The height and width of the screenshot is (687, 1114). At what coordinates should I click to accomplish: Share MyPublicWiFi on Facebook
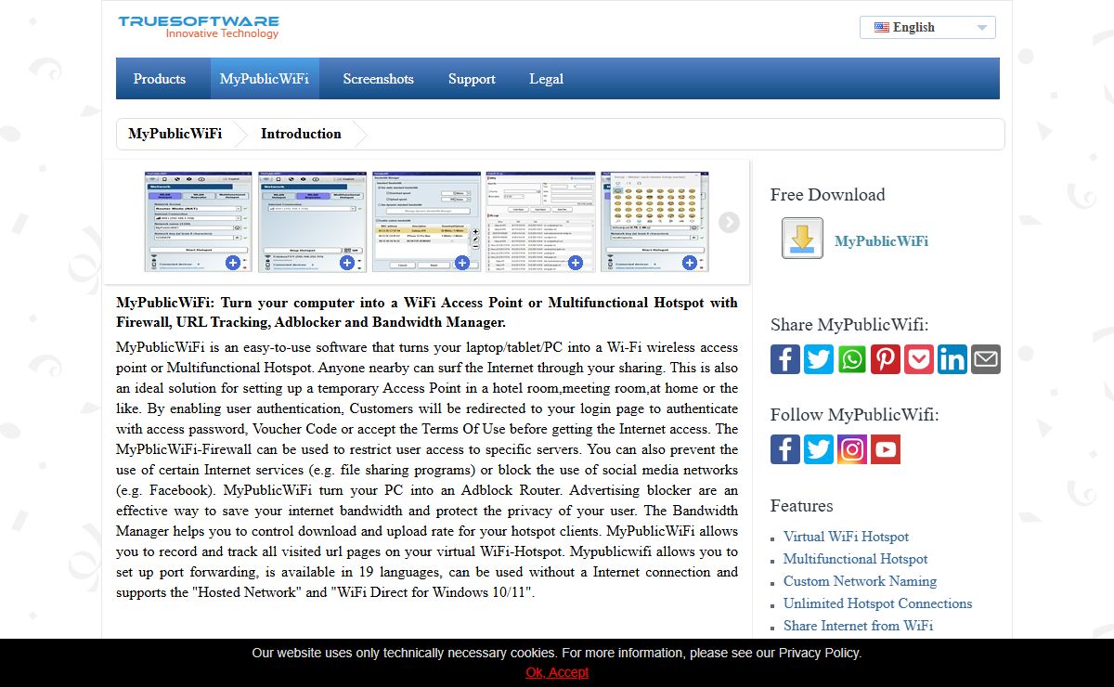click(785, 358)
